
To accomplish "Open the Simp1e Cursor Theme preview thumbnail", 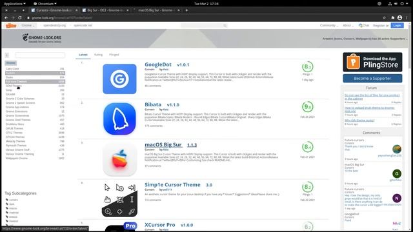I will [x=119, y=200].
